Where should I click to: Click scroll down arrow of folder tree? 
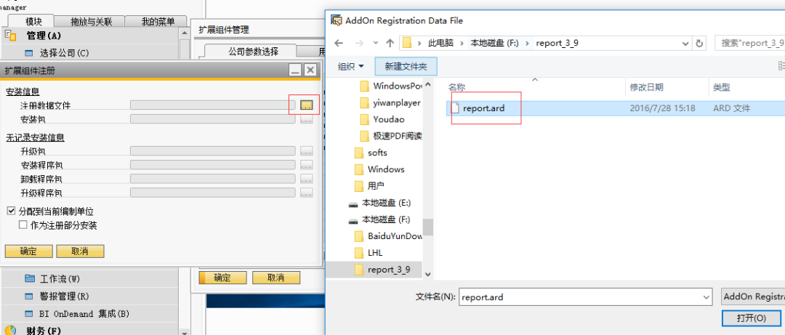[x=428, y=274]
